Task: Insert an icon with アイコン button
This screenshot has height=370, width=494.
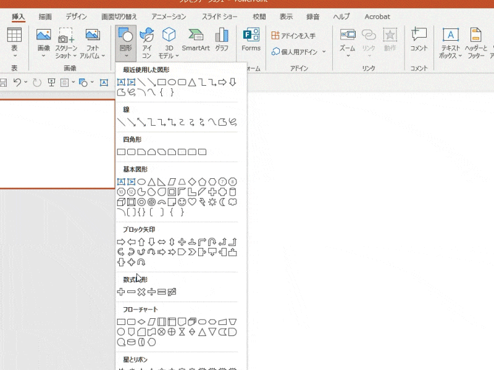Action: pyautogui.click(x=147, y=43)
